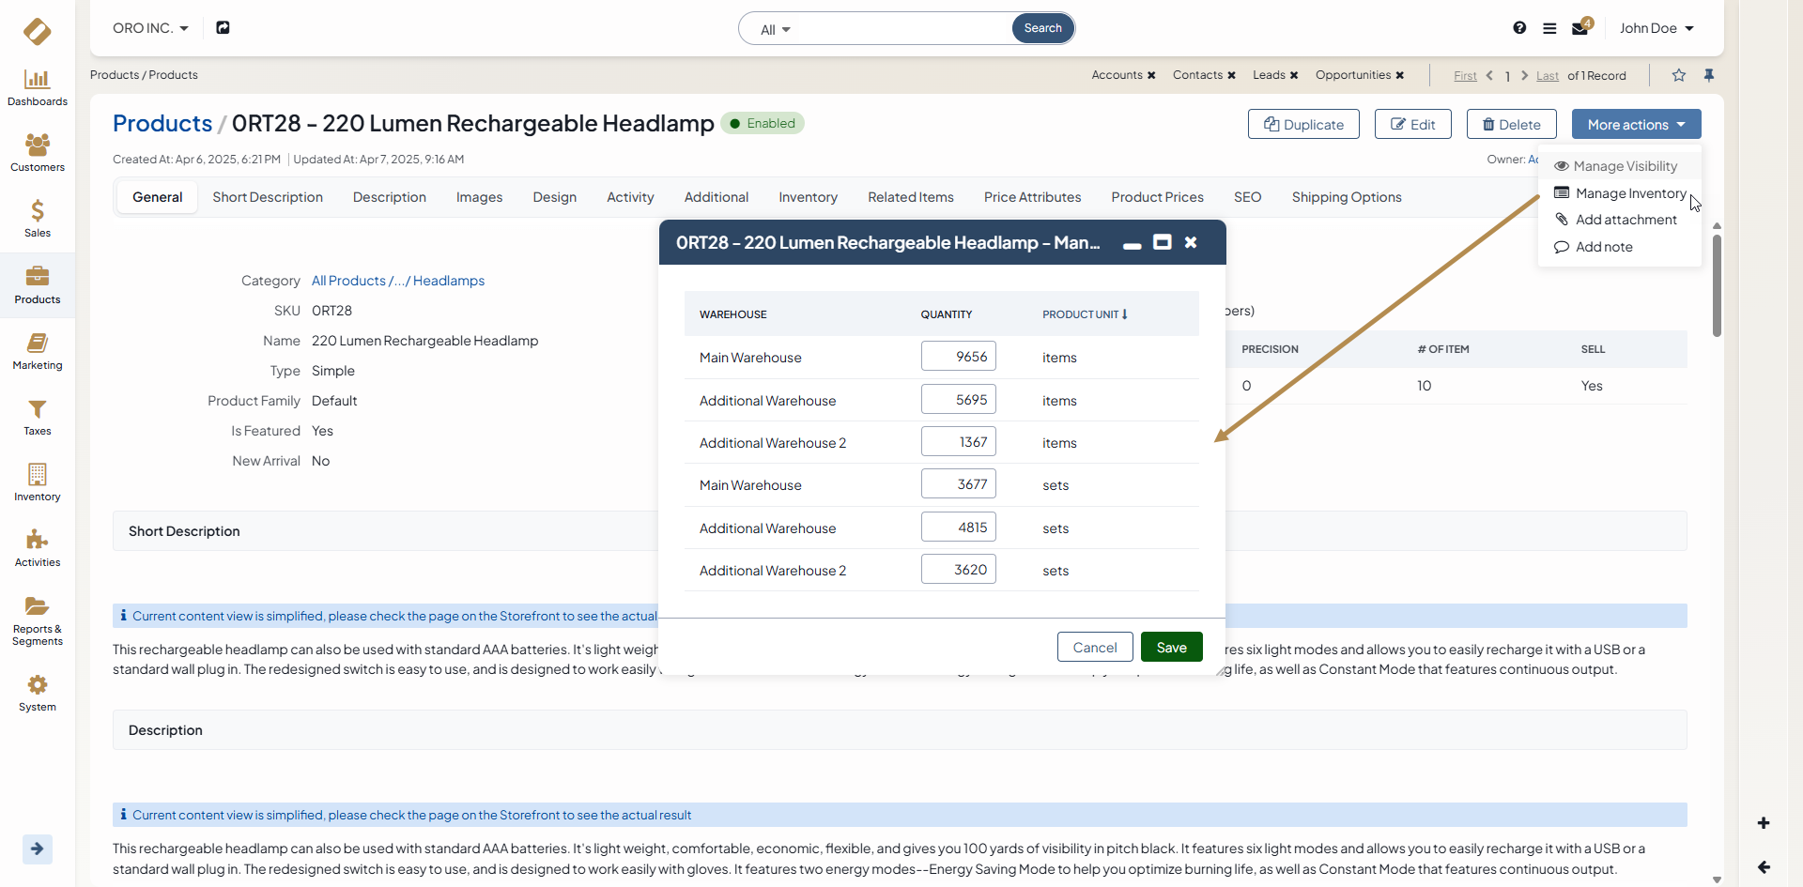Open Dashboards from the sidebar
Image resolution: width=1803 pixels, height=887 pixels.
(38, 88)
